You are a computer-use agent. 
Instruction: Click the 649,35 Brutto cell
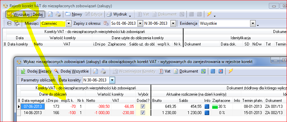click(164, 107)
